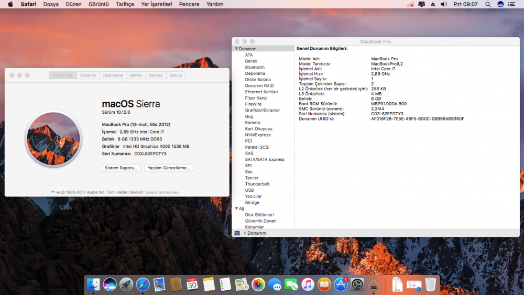Screen dimensions: 524x295
Task: Open the Trash in the Dock
Action: [430, 285]
